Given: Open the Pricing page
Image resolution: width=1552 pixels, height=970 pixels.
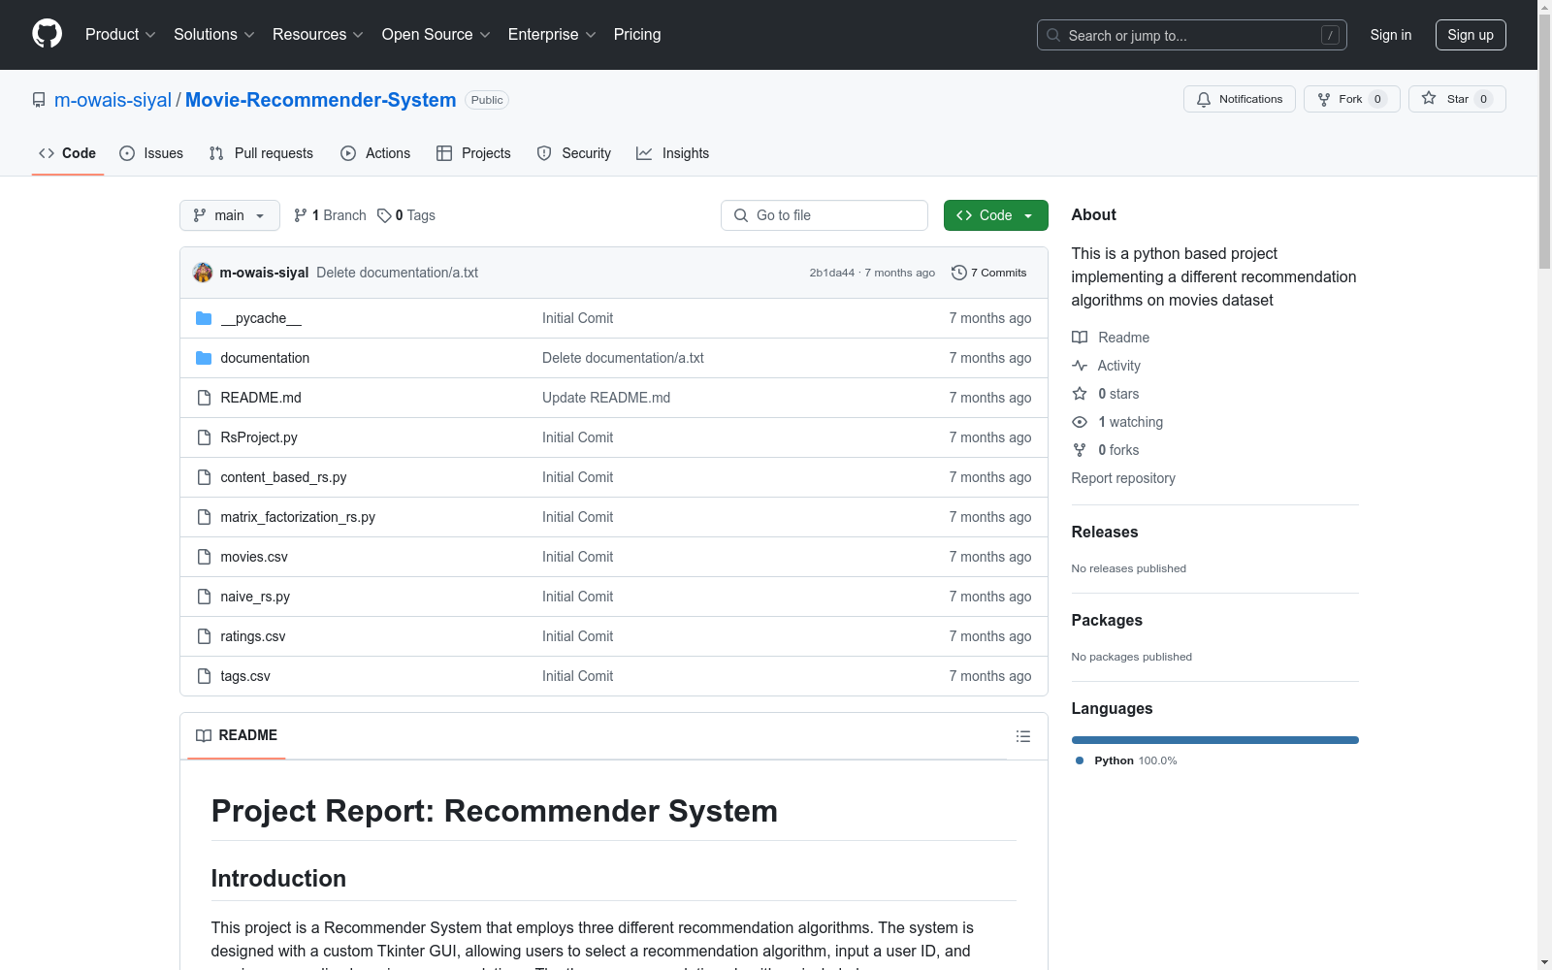Looking at the screenshot, I should pyautogui.click(x=637, y=35).
